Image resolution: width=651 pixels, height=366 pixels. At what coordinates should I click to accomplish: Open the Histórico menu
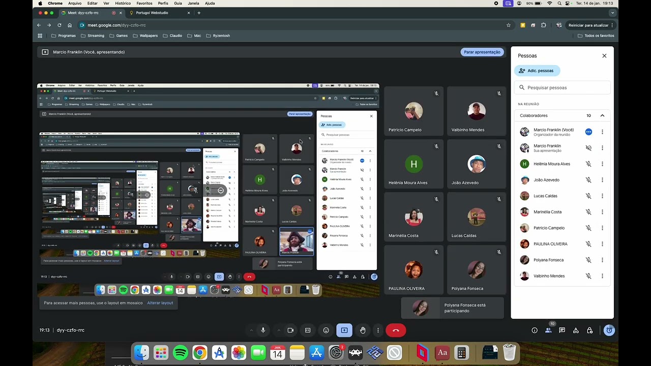(x=123, y=3)
